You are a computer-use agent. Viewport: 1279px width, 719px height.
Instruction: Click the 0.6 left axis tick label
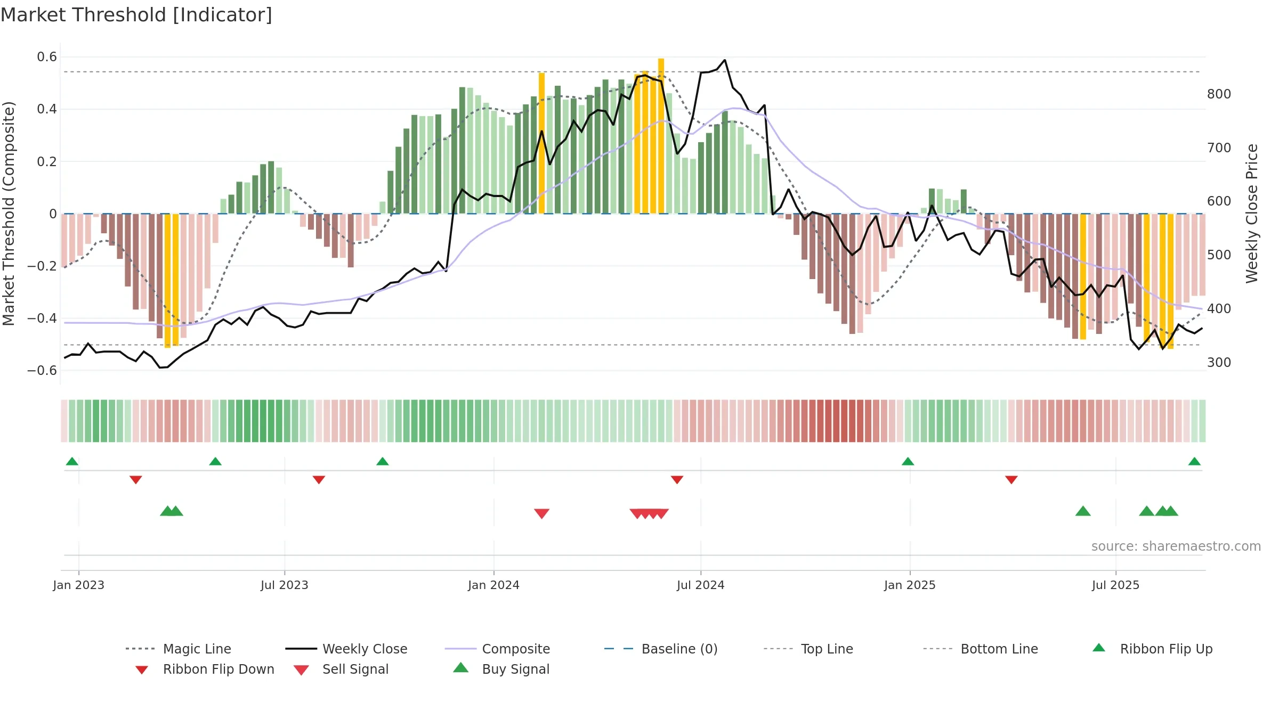tap(47, 57)
